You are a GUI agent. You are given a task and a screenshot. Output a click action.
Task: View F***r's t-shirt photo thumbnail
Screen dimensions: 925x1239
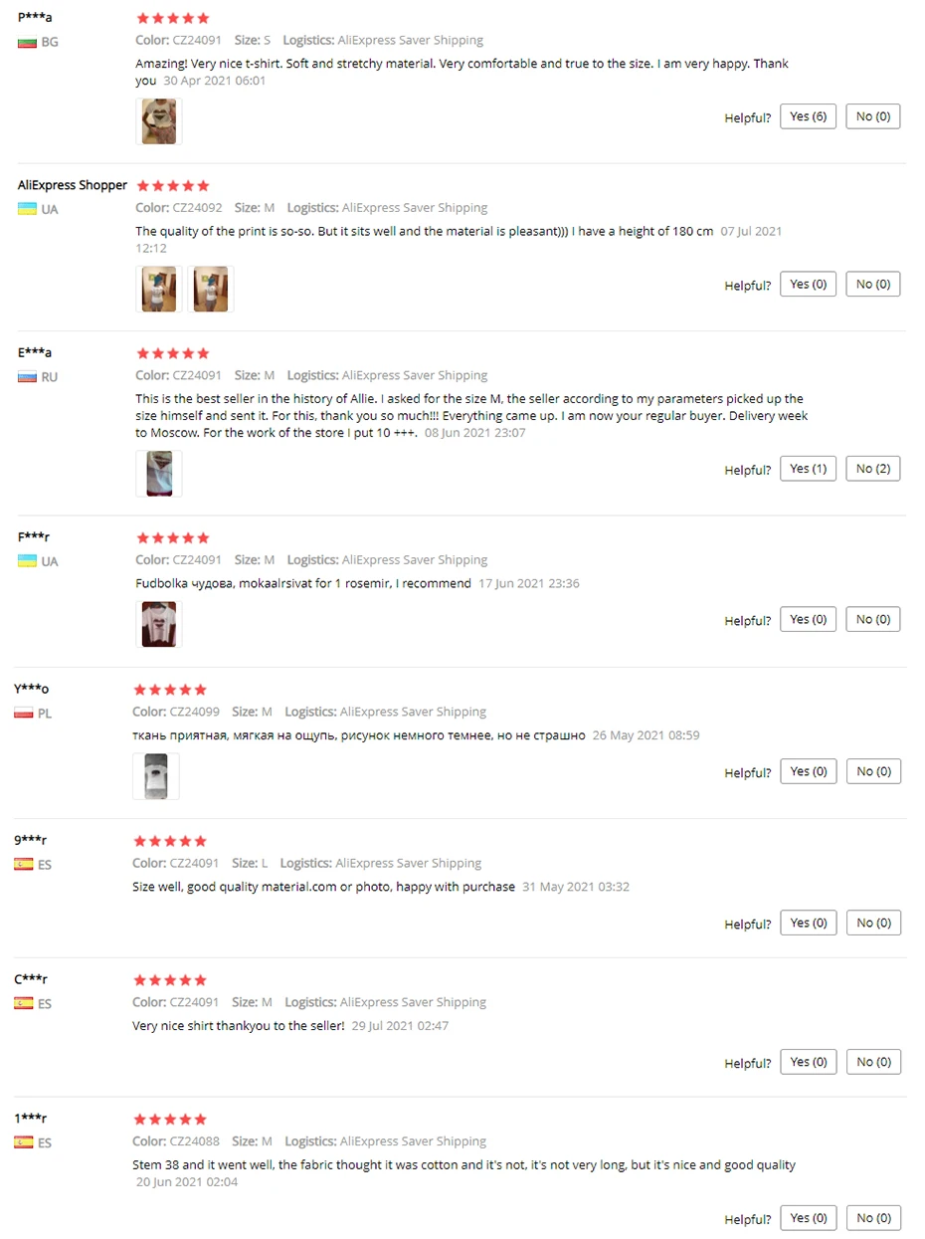point(159,624)
